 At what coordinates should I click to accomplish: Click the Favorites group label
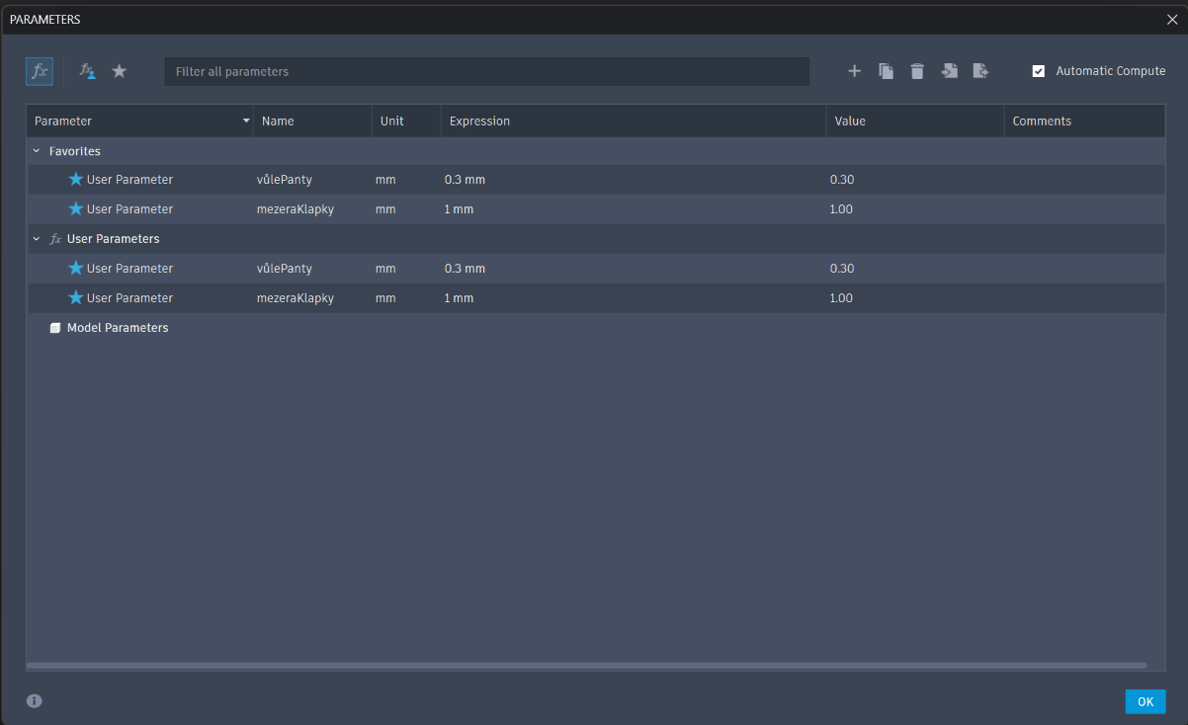point(75,151)
